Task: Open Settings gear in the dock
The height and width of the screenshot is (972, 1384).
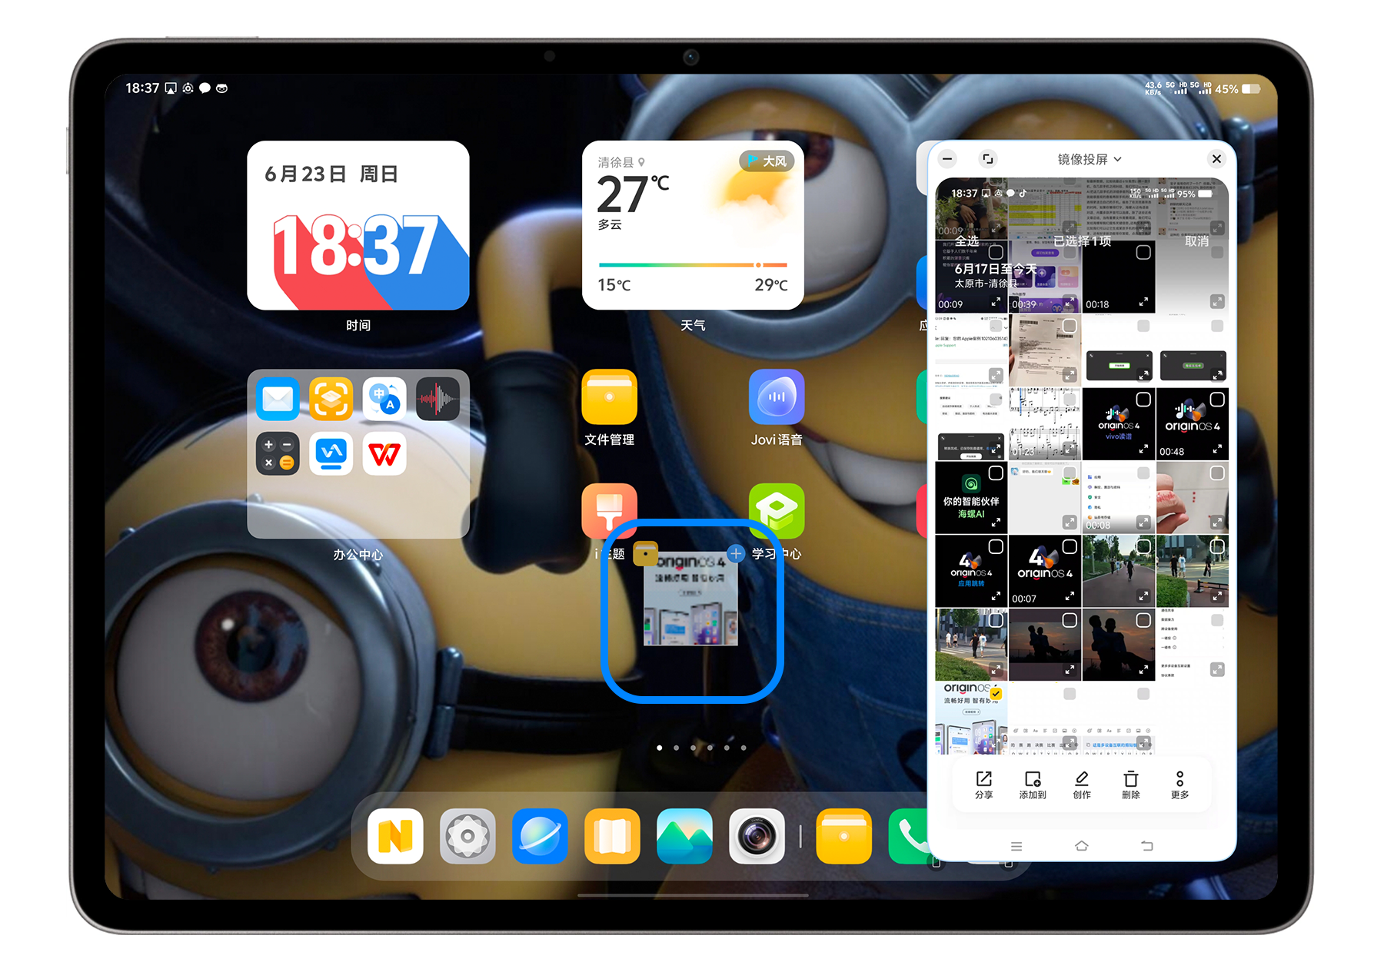Action: [x=468, y=836]
